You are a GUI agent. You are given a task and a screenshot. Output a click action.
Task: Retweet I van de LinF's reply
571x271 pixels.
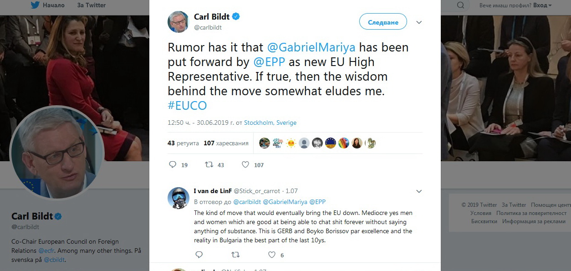[235, 255]
